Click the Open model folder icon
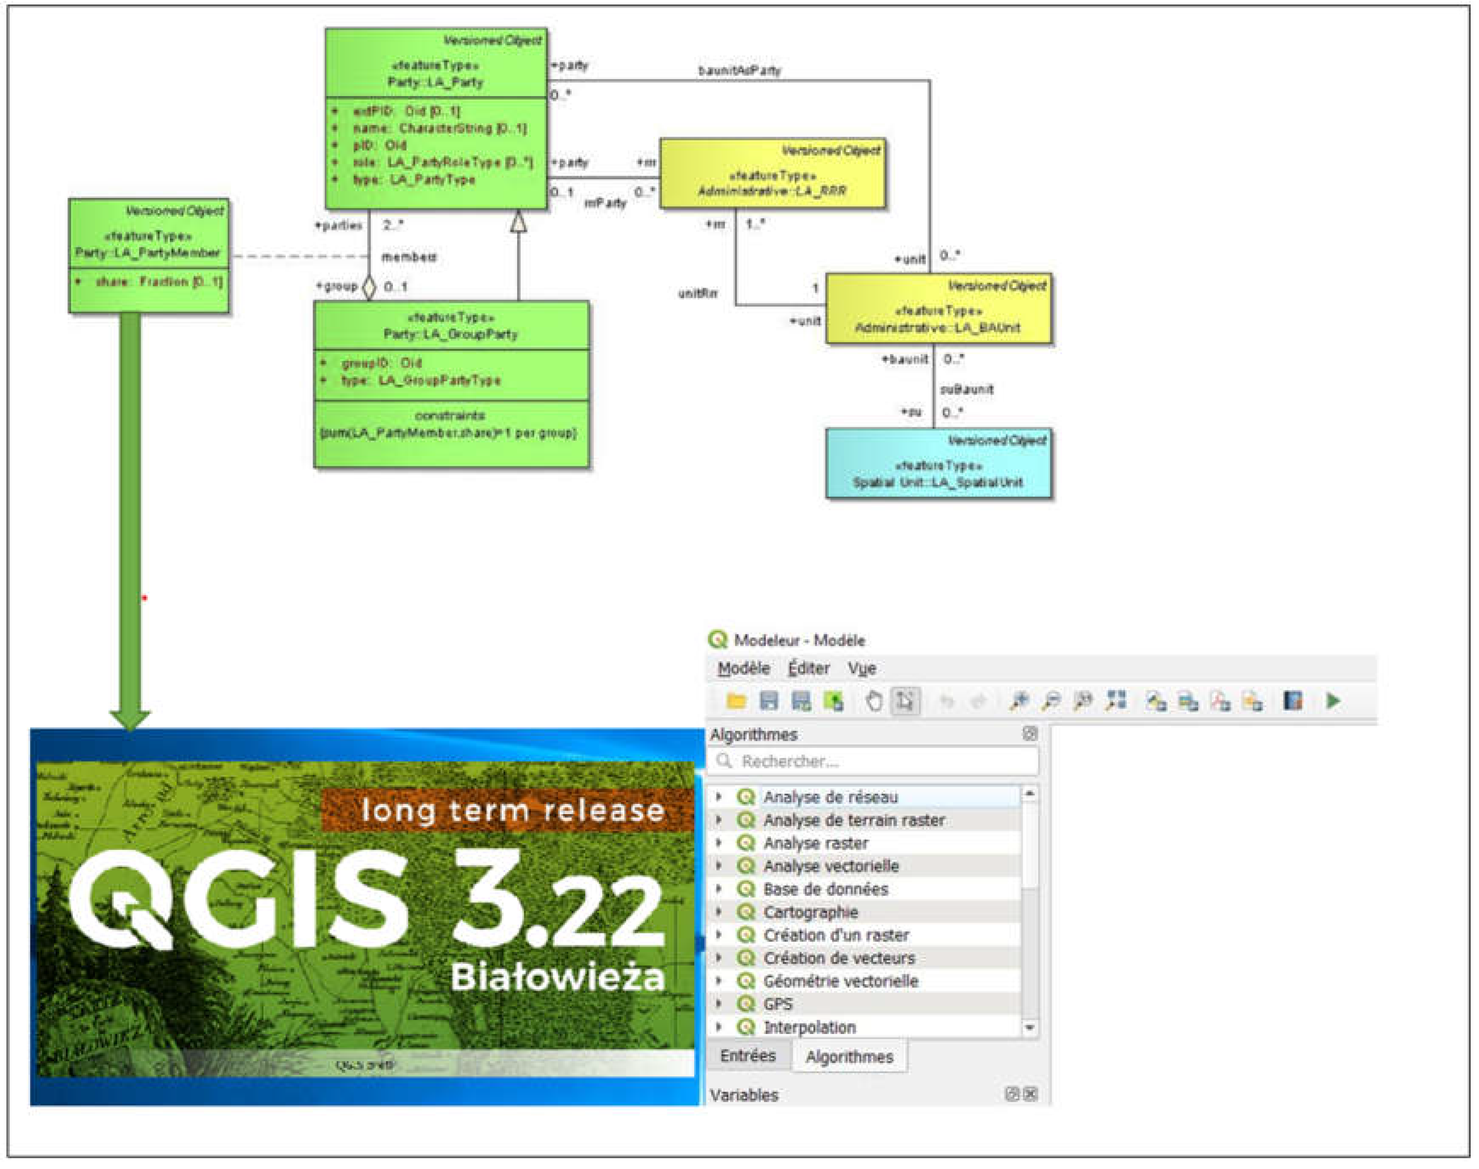Image resolution: width=1479 pixels, height=1169 pixels. point(735,701)
